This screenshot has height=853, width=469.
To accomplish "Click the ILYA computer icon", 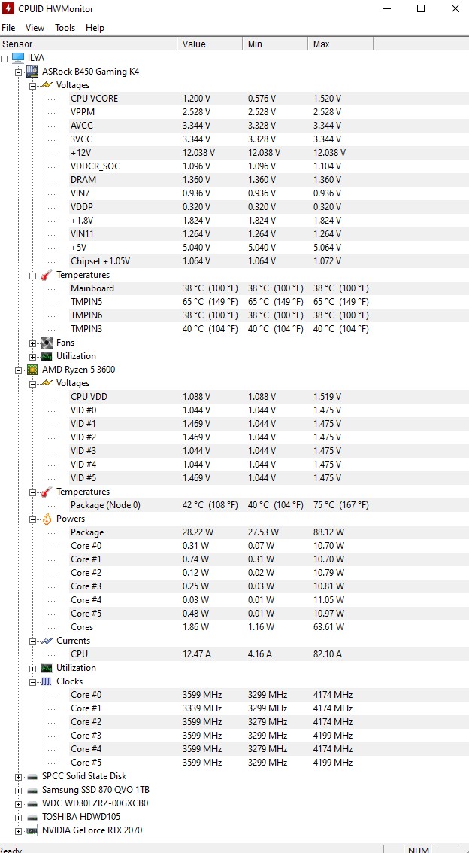I will (18, 58).
